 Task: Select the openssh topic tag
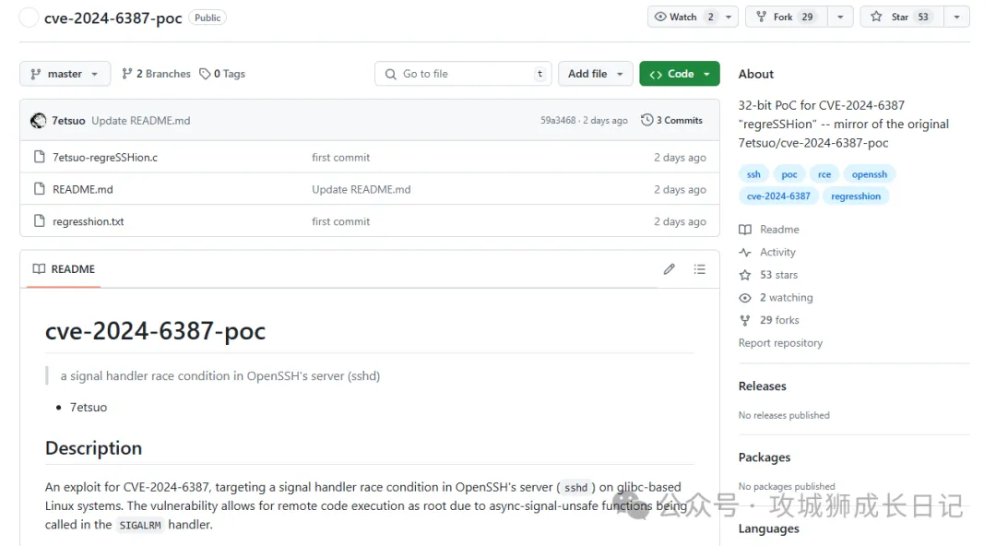(x=869, y=174)
